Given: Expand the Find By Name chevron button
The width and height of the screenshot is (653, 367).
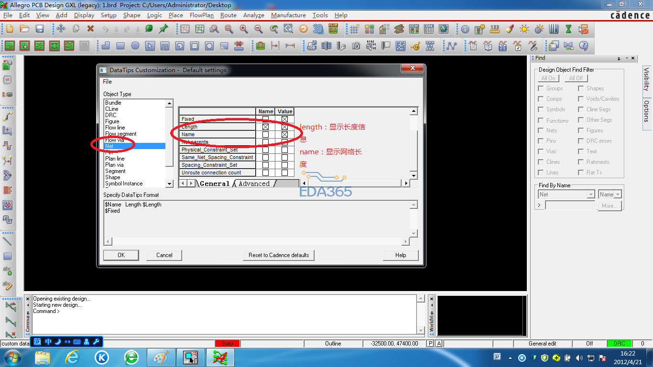Looking at the screenshot, I should click(x=539, y=205).
